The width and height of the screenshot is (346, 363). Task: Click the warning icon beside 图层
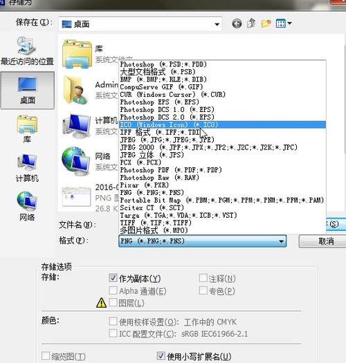tap(101, 303)
